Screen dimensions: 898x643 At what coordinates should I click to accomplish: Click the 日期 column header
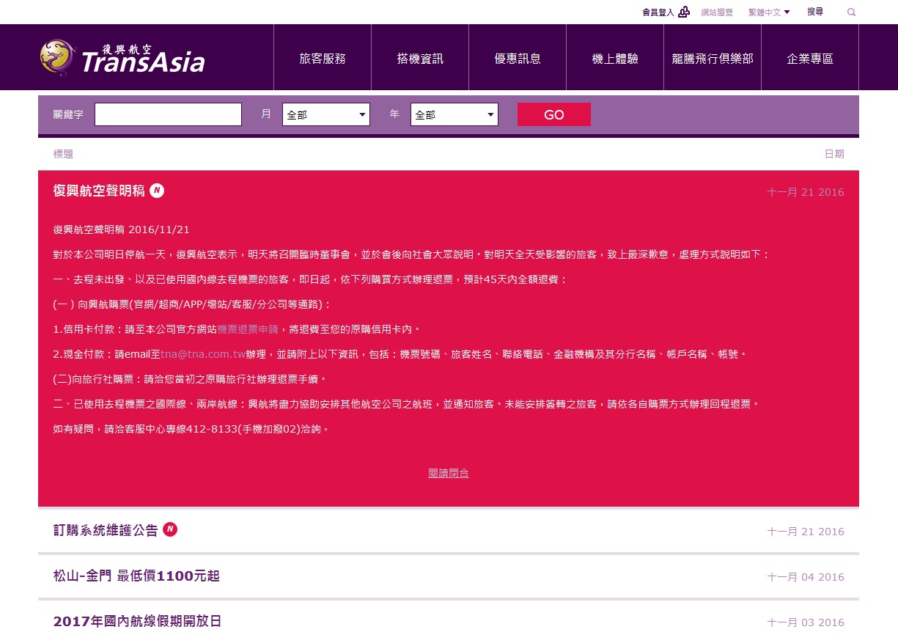(834, 154)
